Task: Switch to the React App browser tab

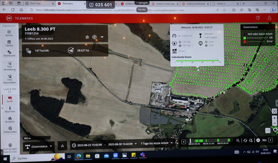Action: point(40,3)
